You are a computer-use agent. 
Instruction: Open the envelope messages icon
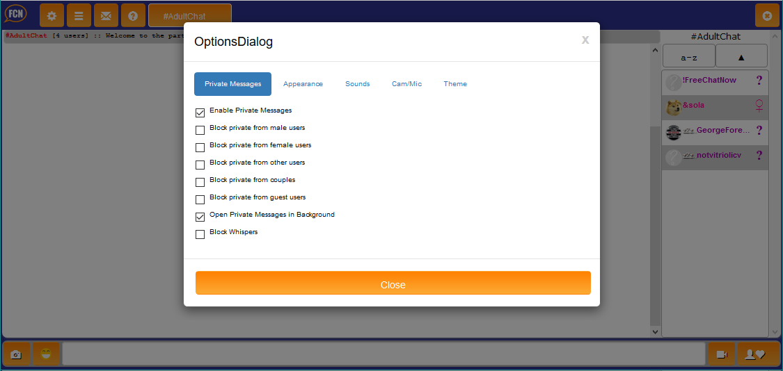click(x=106, y=15)
